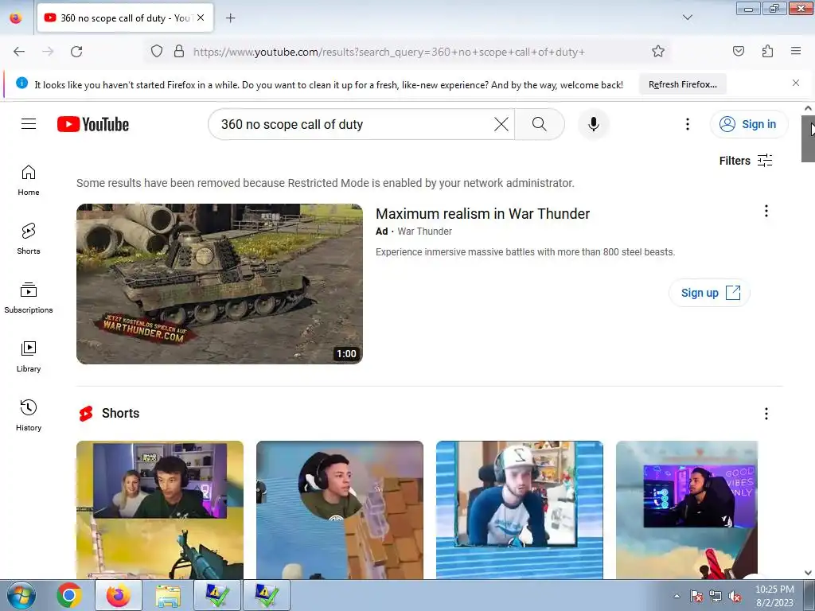Click the taskbar volume icon
Image resolution: width=815 pixels, height=611 pixels.
(x=734, y=597)
